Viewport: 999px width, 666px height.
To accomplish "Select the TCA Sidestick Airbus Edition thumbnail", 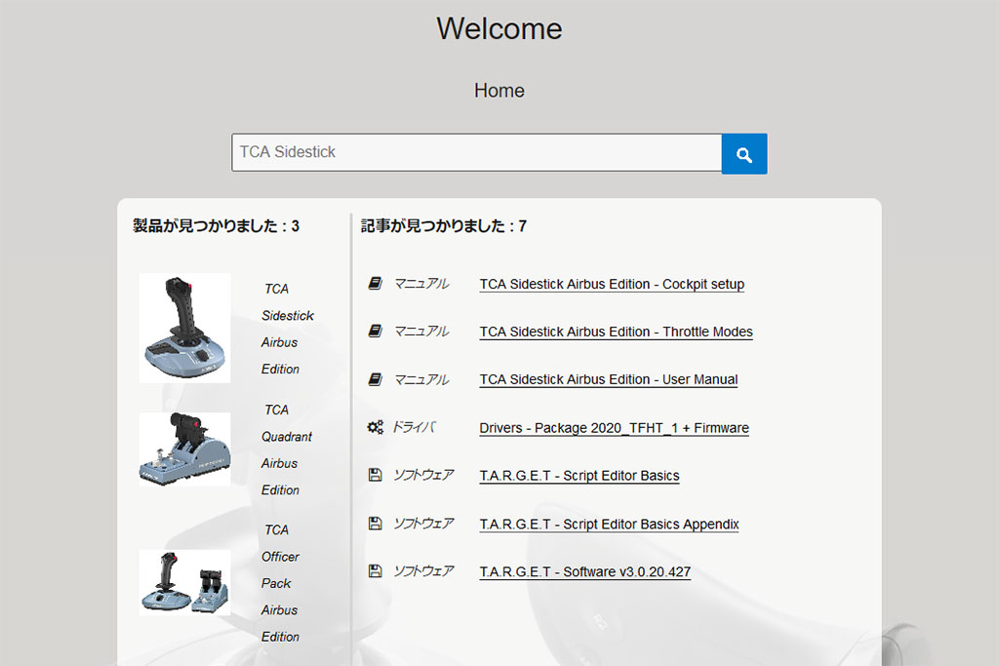I will [x=185, y=328].
